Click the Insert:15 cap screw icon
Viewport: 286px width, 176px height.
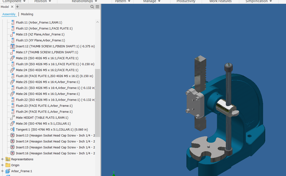point(12,147)
